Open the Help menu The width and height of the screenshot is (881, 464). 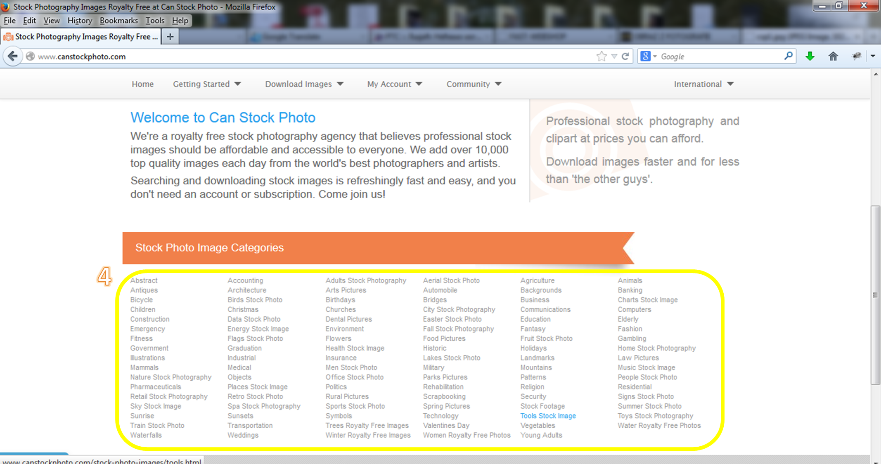click(x=180, y=21)
